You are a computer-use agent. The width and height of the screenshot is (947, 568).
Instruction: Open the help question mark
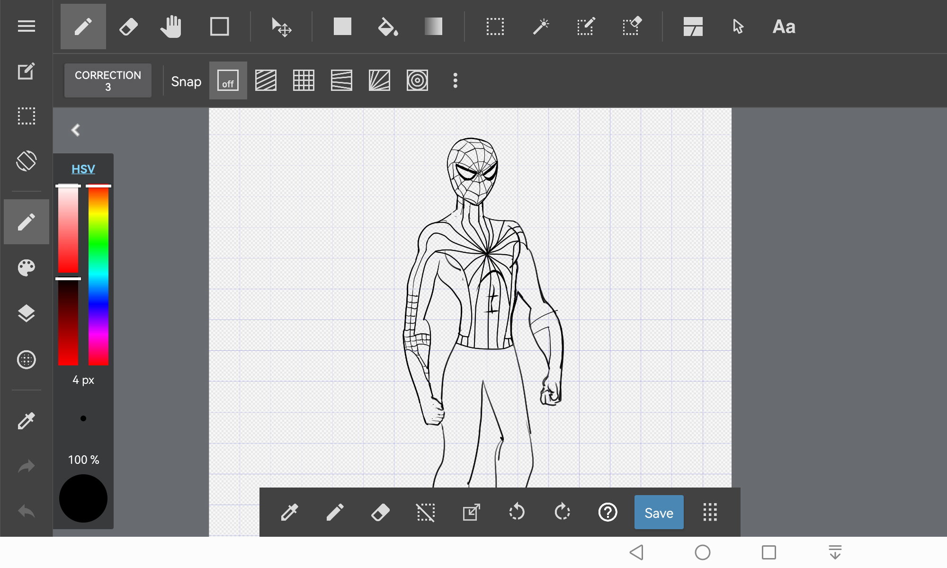(x=608, y=512)
